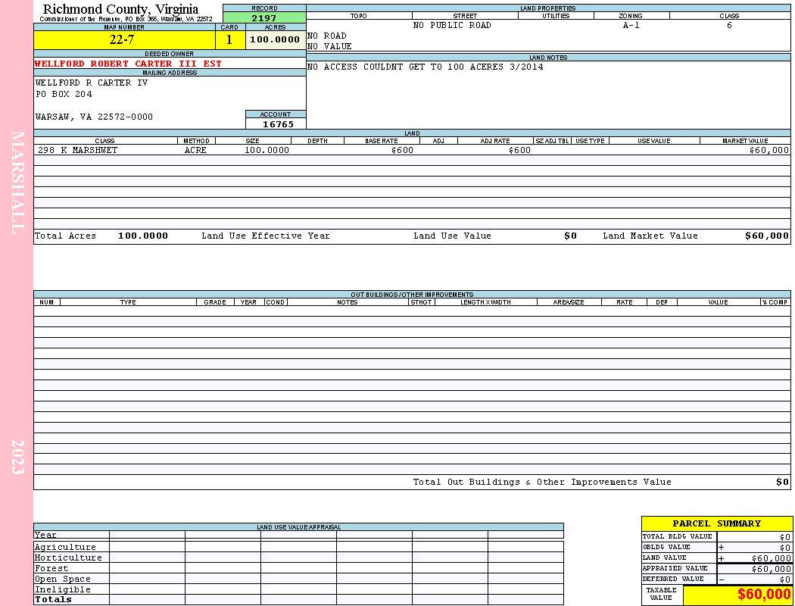This screenshot has width=795, height=606.
Task: Click mailing name WELLFORD R CARTER IV
Action: [x=92, y=82]
